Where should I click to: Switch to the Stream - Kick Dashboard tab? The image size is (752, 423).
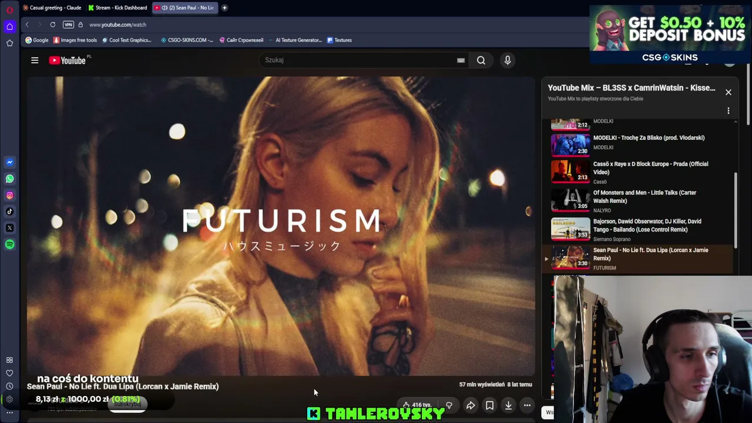click(x=117, y=8)
